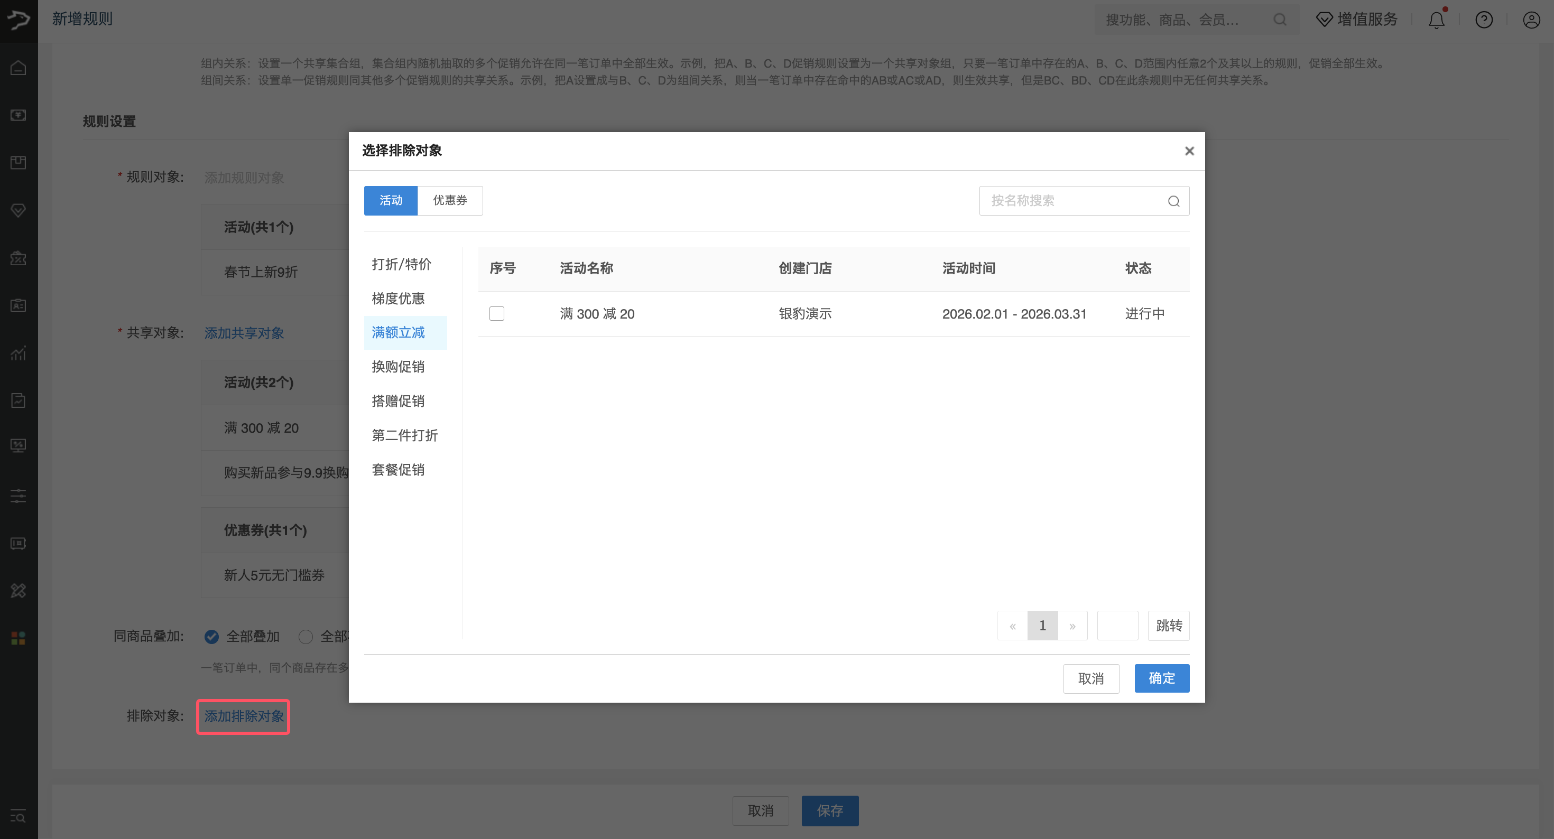Open the report document sidebar icon
Screen dimensions: 1554x839
pos(18,400)
